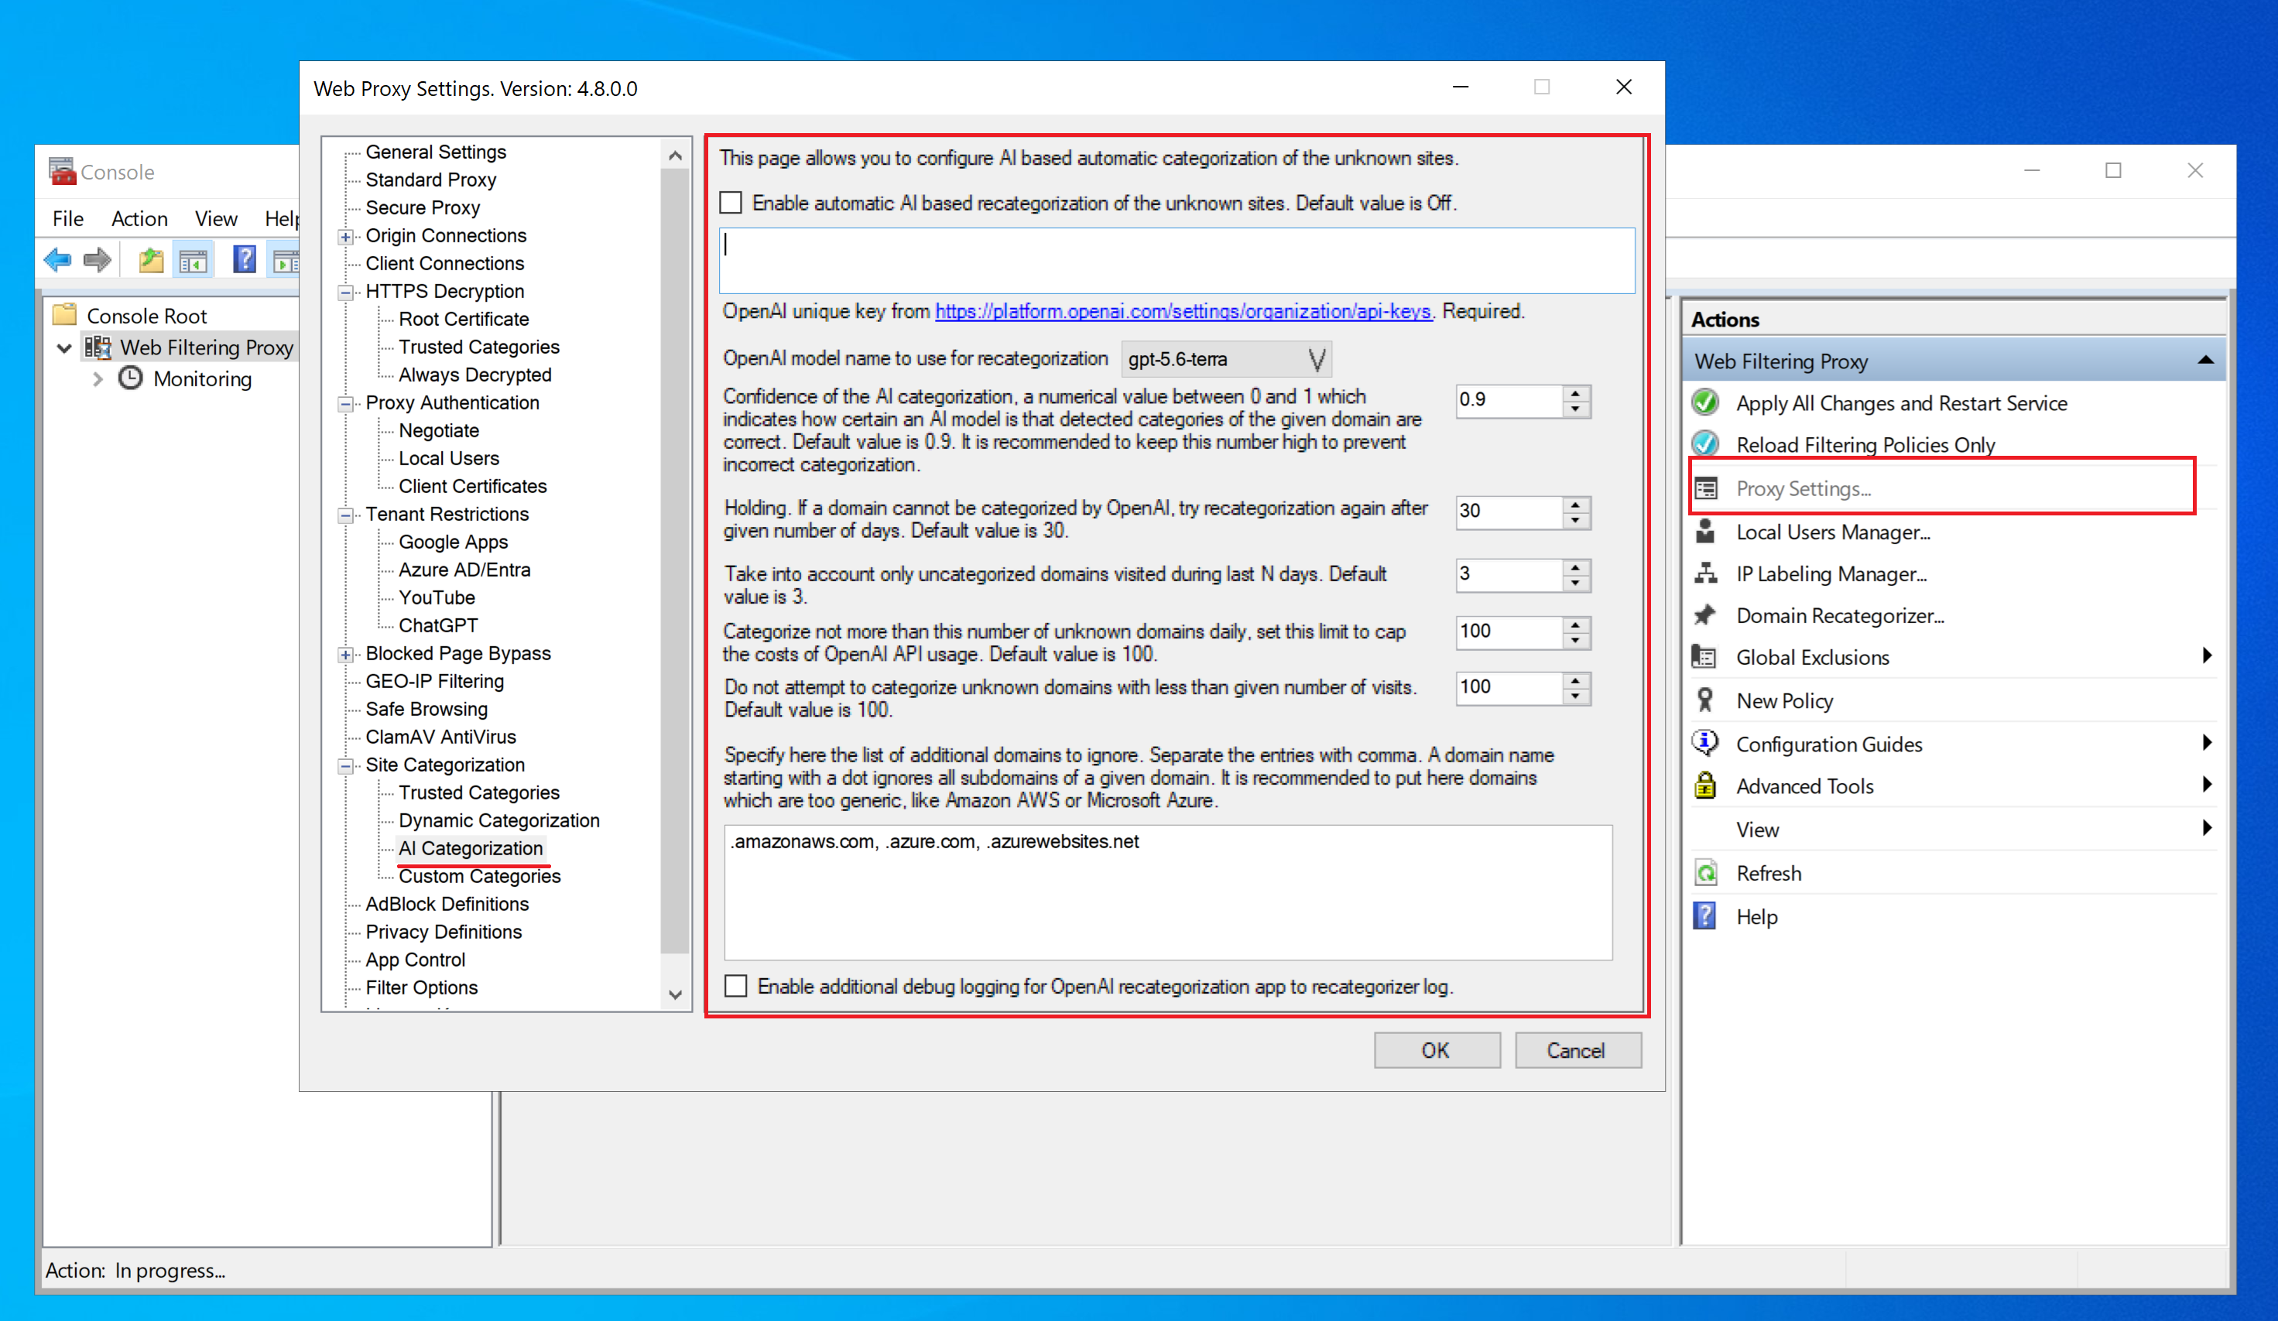Click the Domain Recategorizer pin icon
Image resolution: width=2278 pixels, height=1321 pixels.
(1705, 615)
